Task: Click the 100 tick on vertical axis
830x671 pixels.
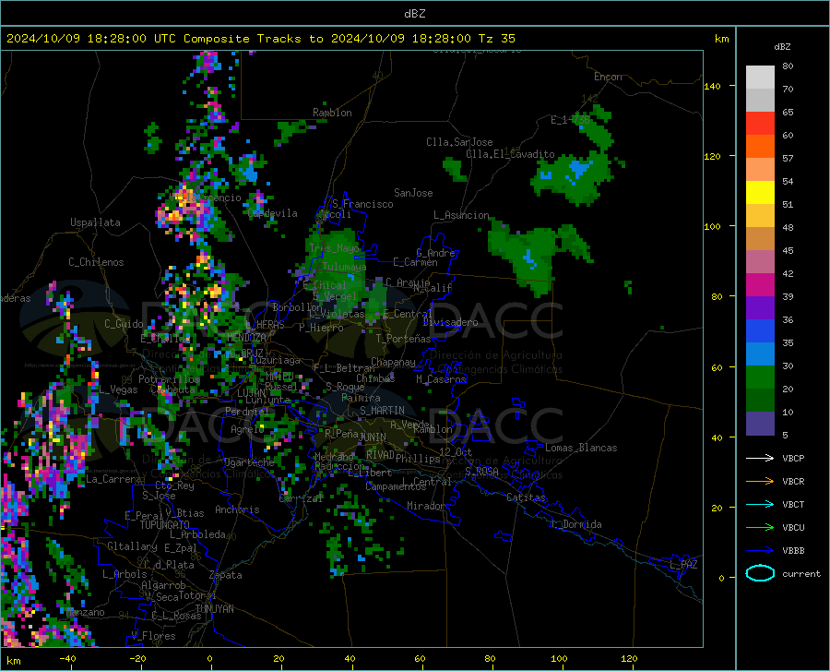Action: click(712, 227)
